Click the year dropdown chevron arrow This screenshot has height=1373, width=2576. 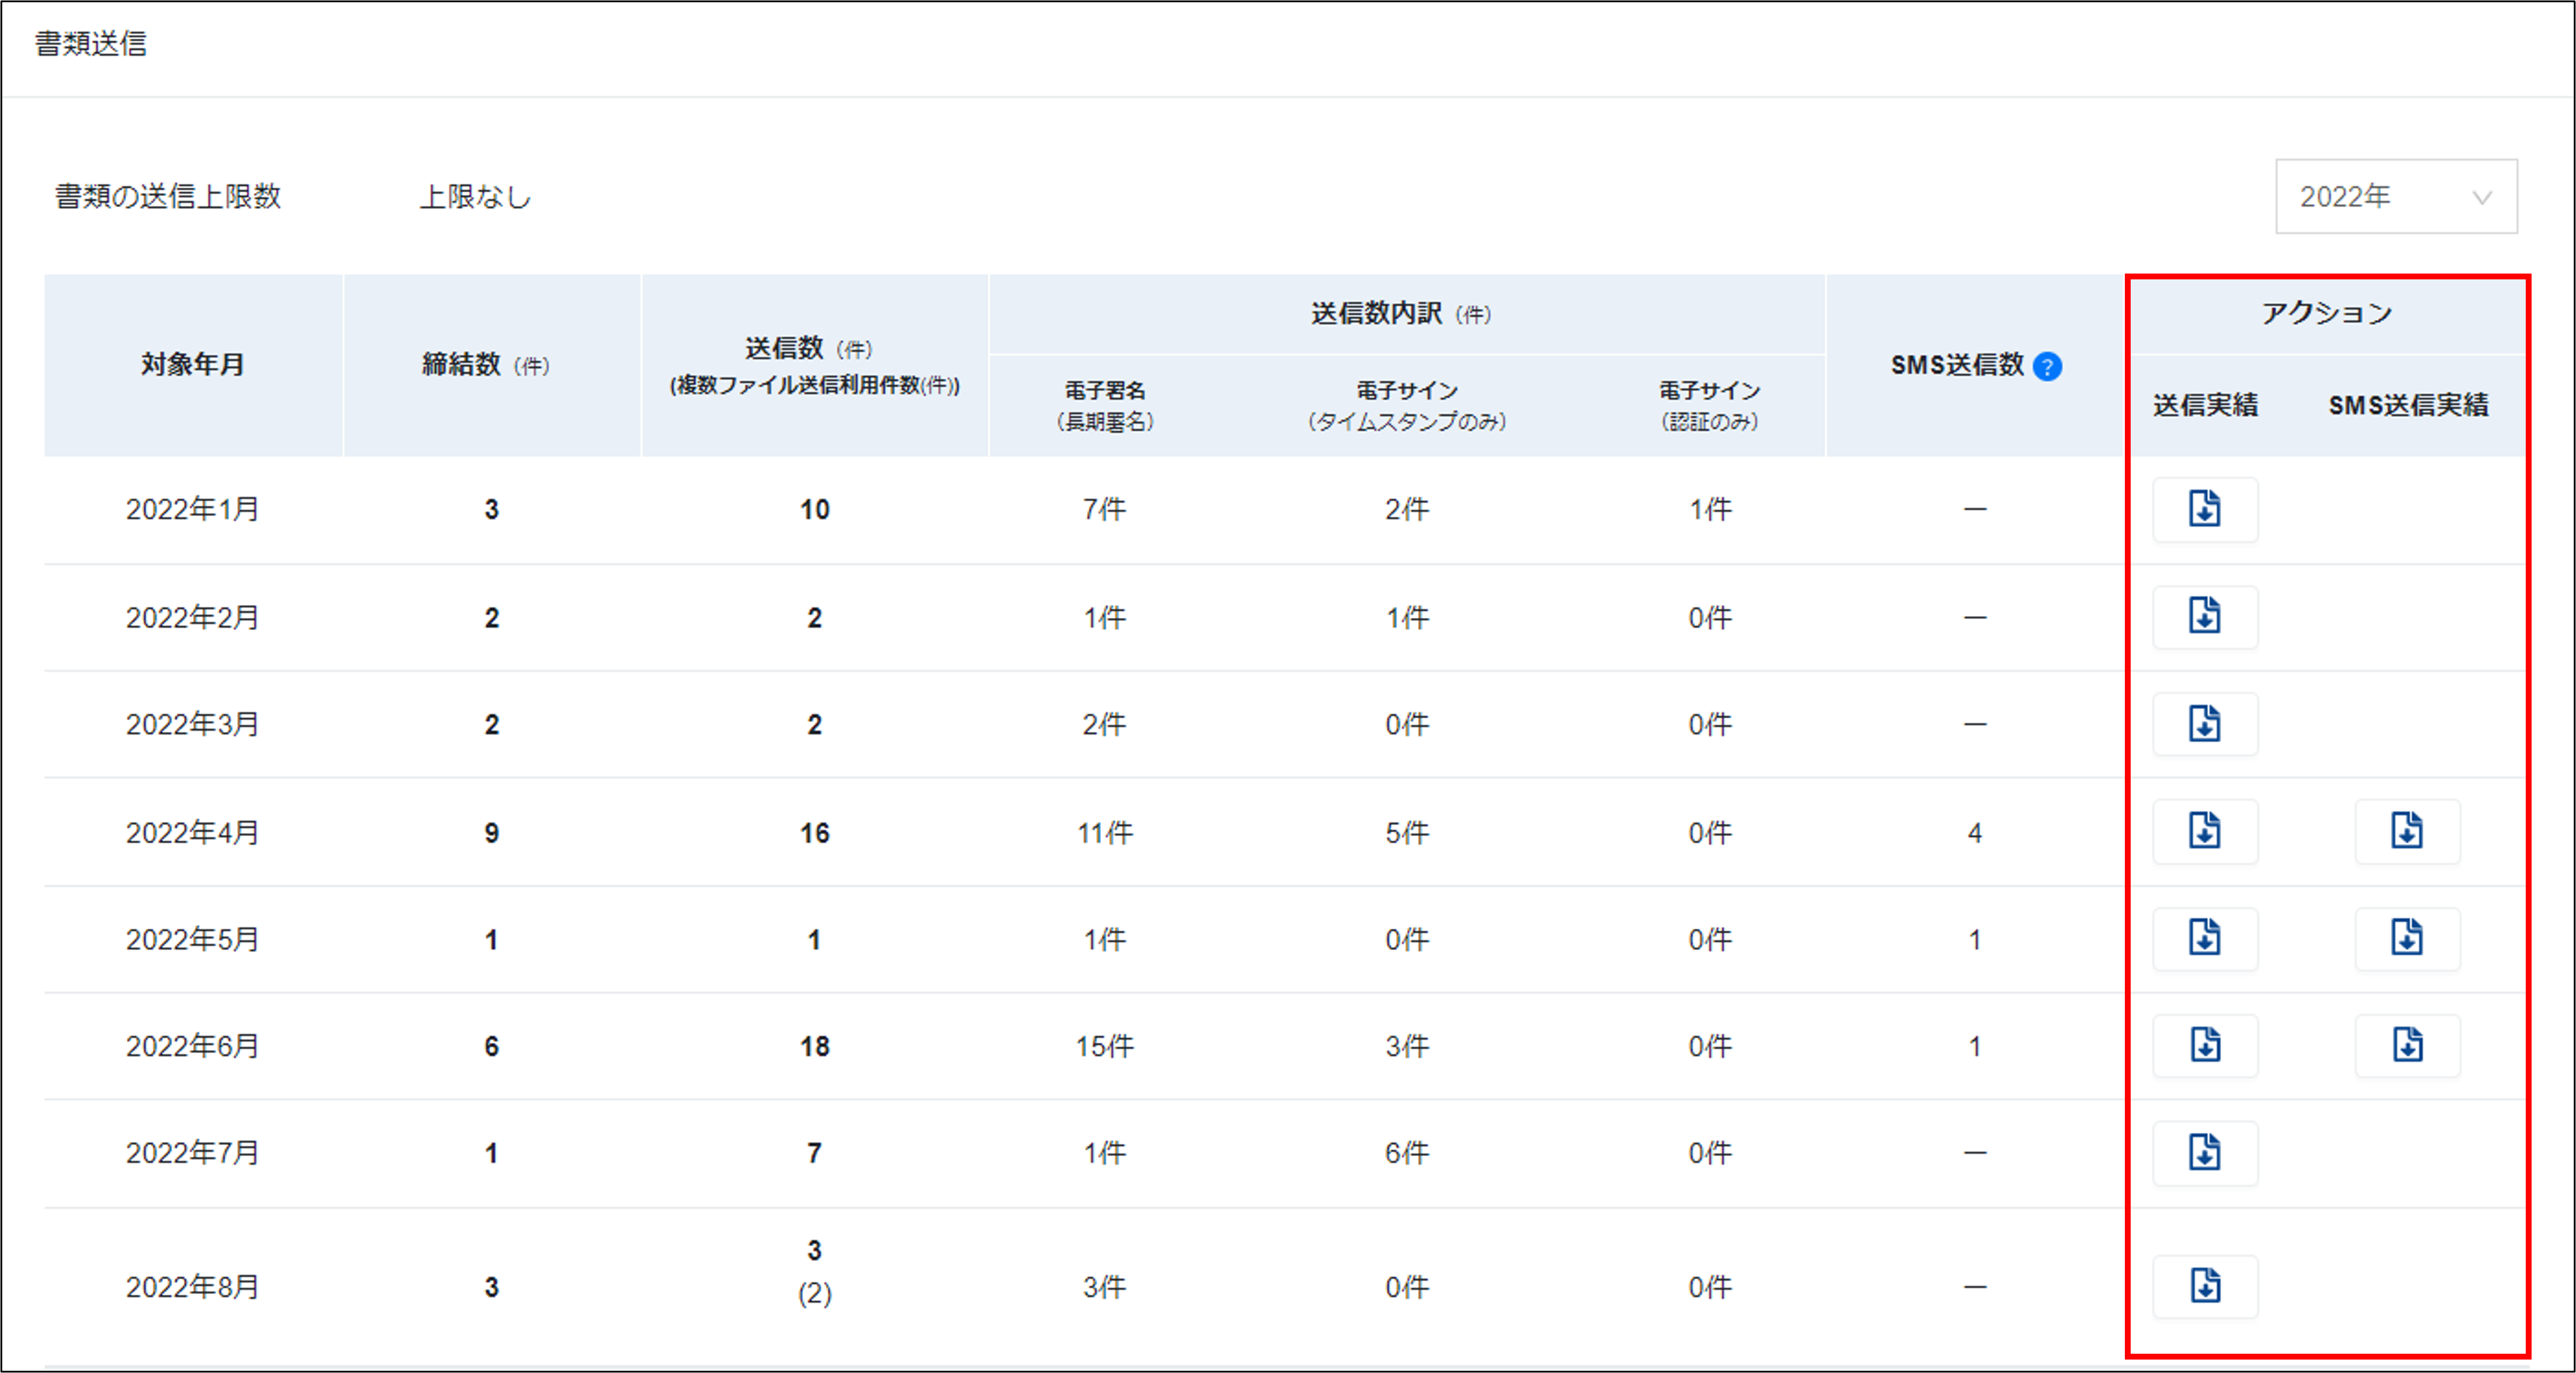point(2481,198)
